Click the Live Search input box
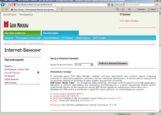Screen dimensions: 161x115 (x=139, y=5)
